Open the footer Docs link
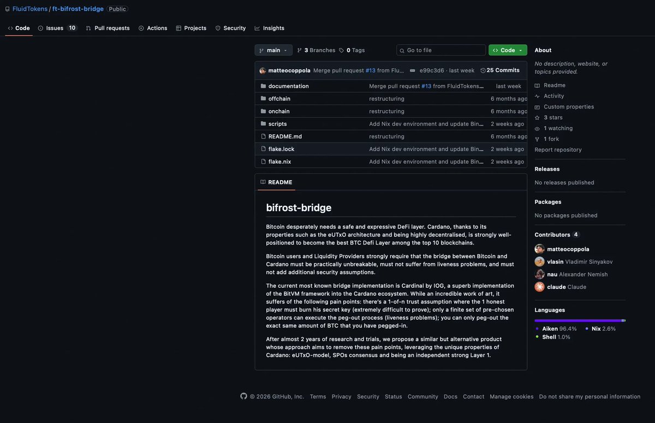 tap(450, 397)
